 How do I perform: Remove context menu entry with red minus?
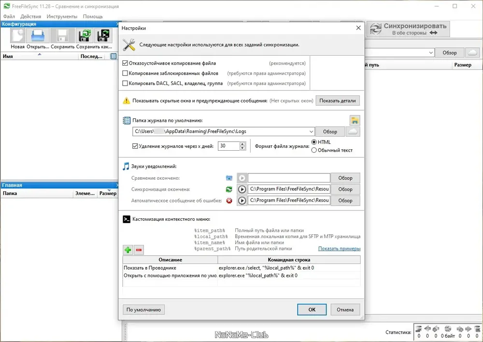tap(139, 250)
